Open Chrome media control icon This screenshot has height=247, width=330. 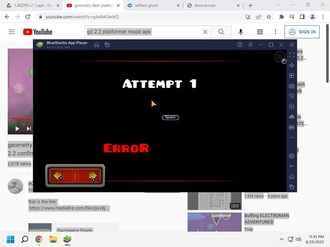[x=292, y=17]
